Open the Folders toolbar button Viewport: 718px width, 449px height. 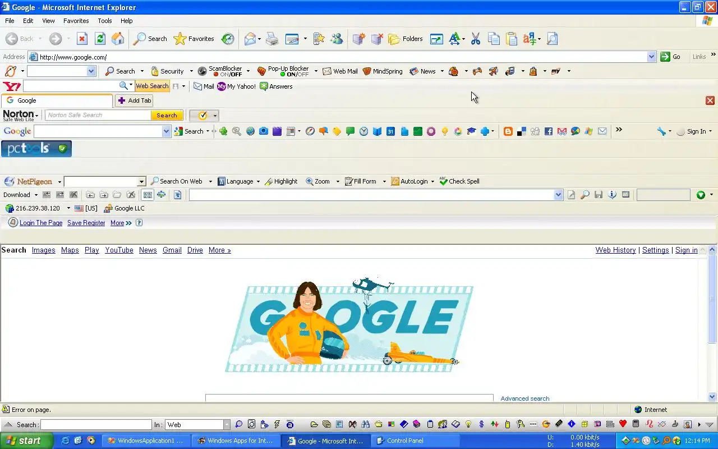[x=406, y=39]
